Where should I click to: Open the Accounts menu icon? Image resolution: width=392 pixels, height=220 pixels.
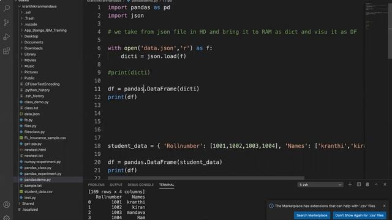7,205
